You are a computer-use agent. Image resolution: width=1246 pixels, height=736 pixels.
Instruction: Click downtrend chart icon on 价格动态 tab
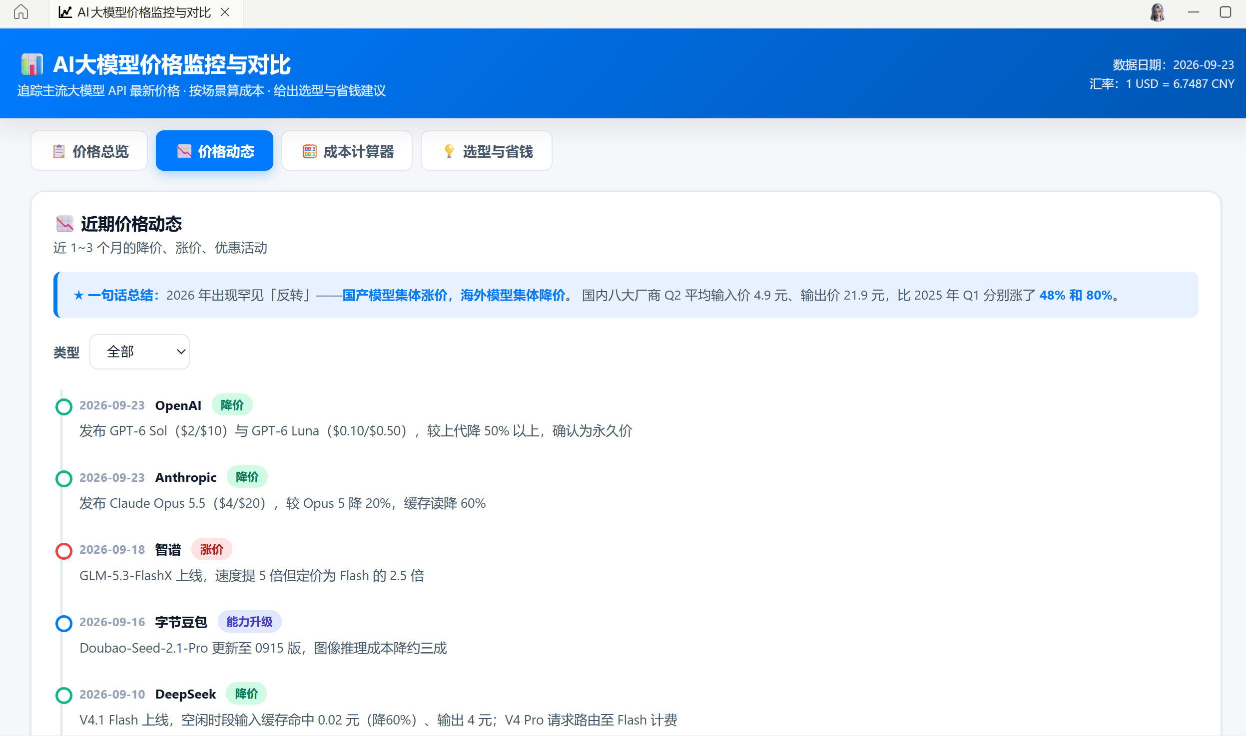click(184, 151)
